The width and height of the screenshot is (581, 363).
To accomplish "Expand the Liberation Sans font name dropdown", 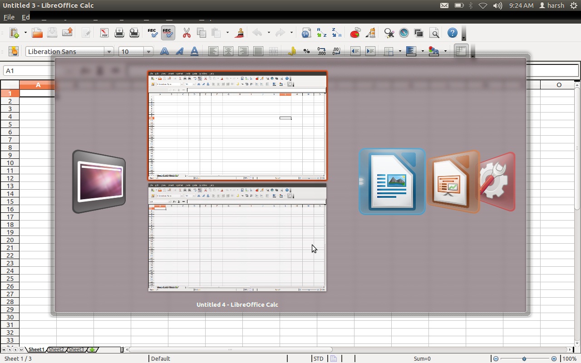I will (x=109, y=52).
